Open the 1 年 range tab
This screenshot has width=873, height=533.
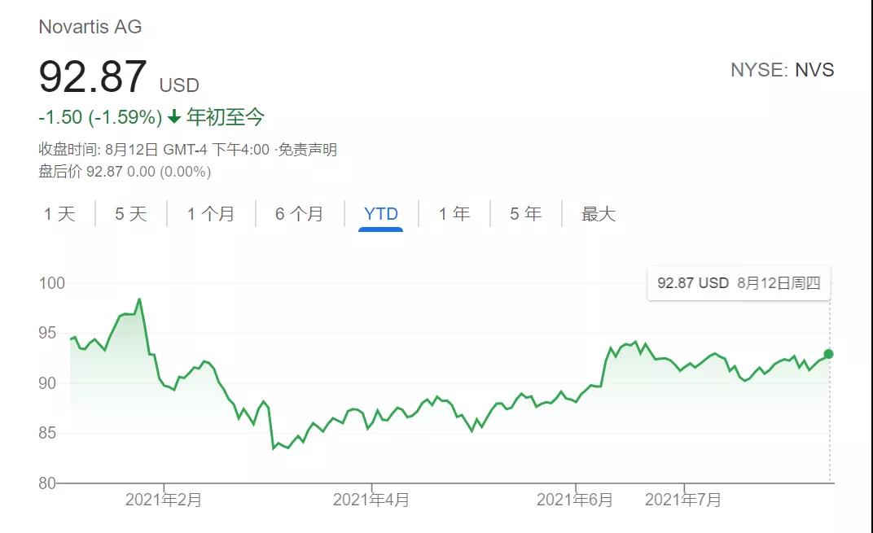tap(454, 214)
